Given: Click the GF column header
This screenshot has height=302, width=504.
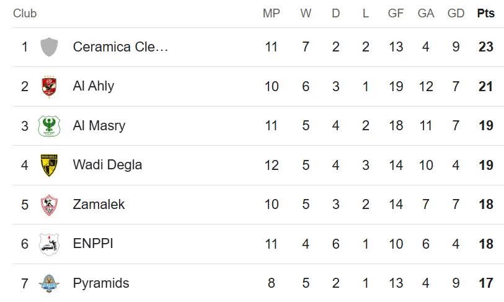Looking at the screenshot, I should tap(396, 13).
